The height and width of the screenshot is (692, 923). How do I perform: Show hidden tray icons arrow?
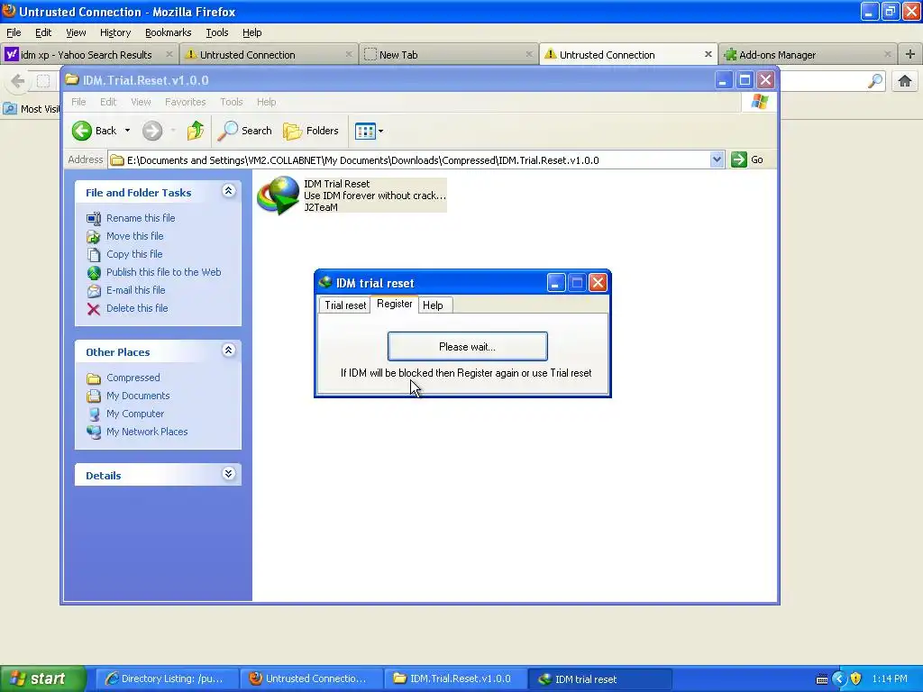tap(839, 679)
